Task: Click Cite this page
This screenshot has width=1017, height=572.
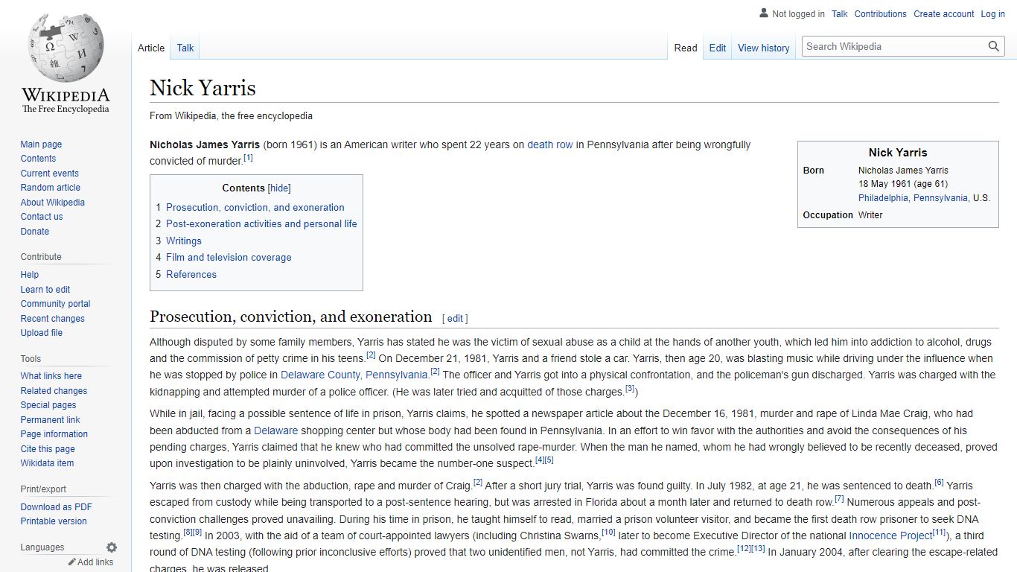Action: 48,449
